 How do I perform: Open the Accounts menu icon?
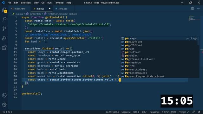(4, 95)
